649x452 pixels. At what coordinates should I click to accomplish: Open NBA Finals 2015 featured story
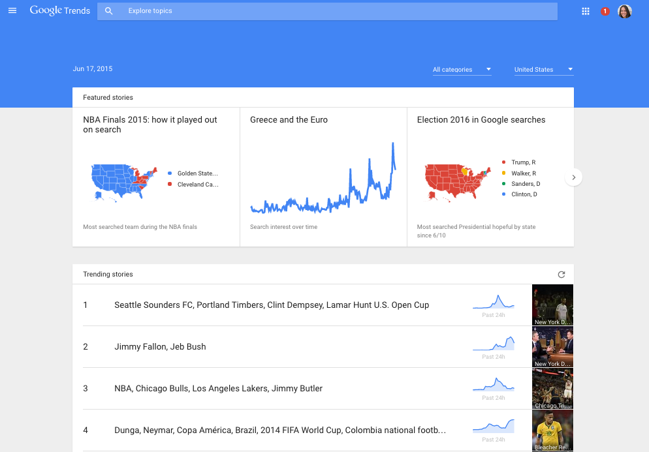tap(150, 125)
